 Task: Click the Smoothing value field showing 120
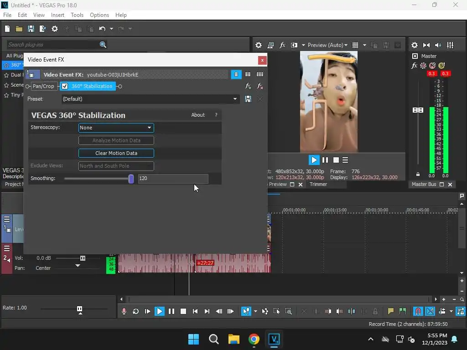tap(173, 178)
